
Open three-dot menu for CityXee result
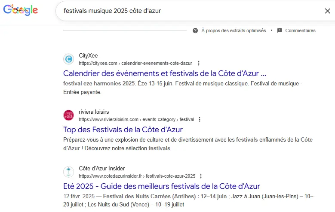point(198,63)
